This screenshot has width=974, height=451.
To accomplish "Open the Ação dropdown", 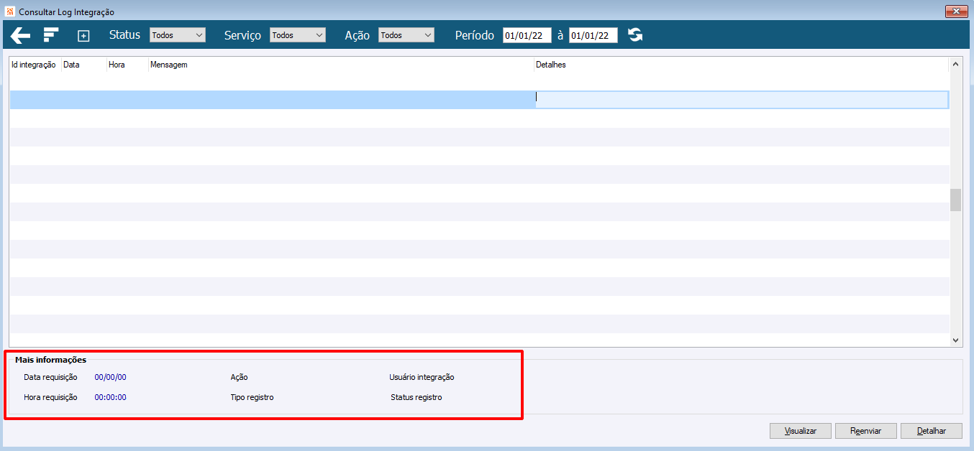I will pyautogui.click(x=406, y=35).
